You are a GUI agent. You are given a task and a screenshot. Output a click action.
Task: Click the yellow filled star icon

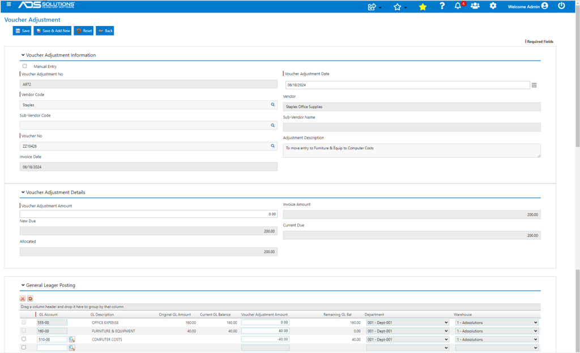click(x=423, y=7)
